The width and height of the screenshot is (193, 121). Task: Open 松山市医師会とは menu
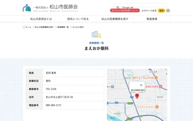[41, 19]
